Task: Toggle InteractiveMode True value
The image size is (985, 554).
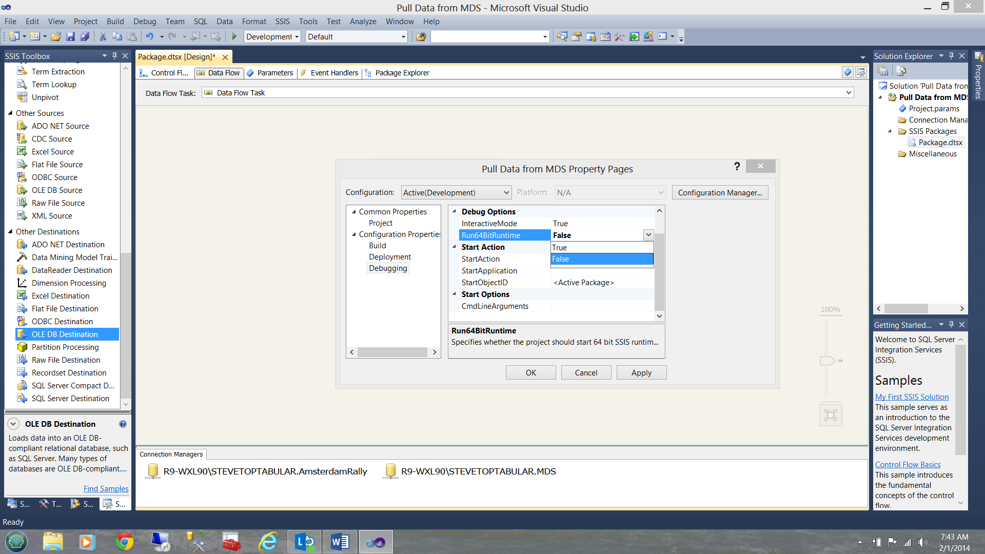Action: (560, 223)
